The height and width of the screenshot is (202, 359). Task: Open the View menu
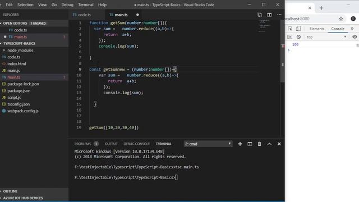pyautogui.click(x=42, y=4)
